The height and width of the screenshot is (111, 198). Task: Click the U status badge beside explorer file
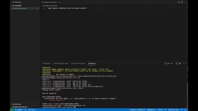[37, 8]
